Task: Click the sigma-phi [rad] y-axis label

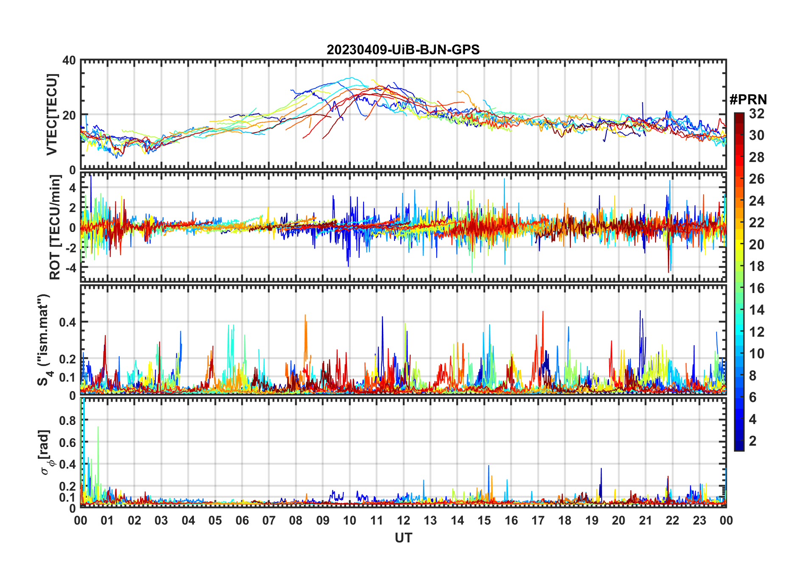Action: click(x=46, y=452)
